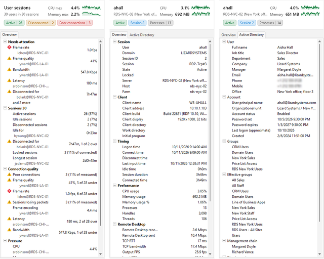Viewport: 324px width, 259px height.
Task: Collapse the User group in Active Directory
Action: 224,41
